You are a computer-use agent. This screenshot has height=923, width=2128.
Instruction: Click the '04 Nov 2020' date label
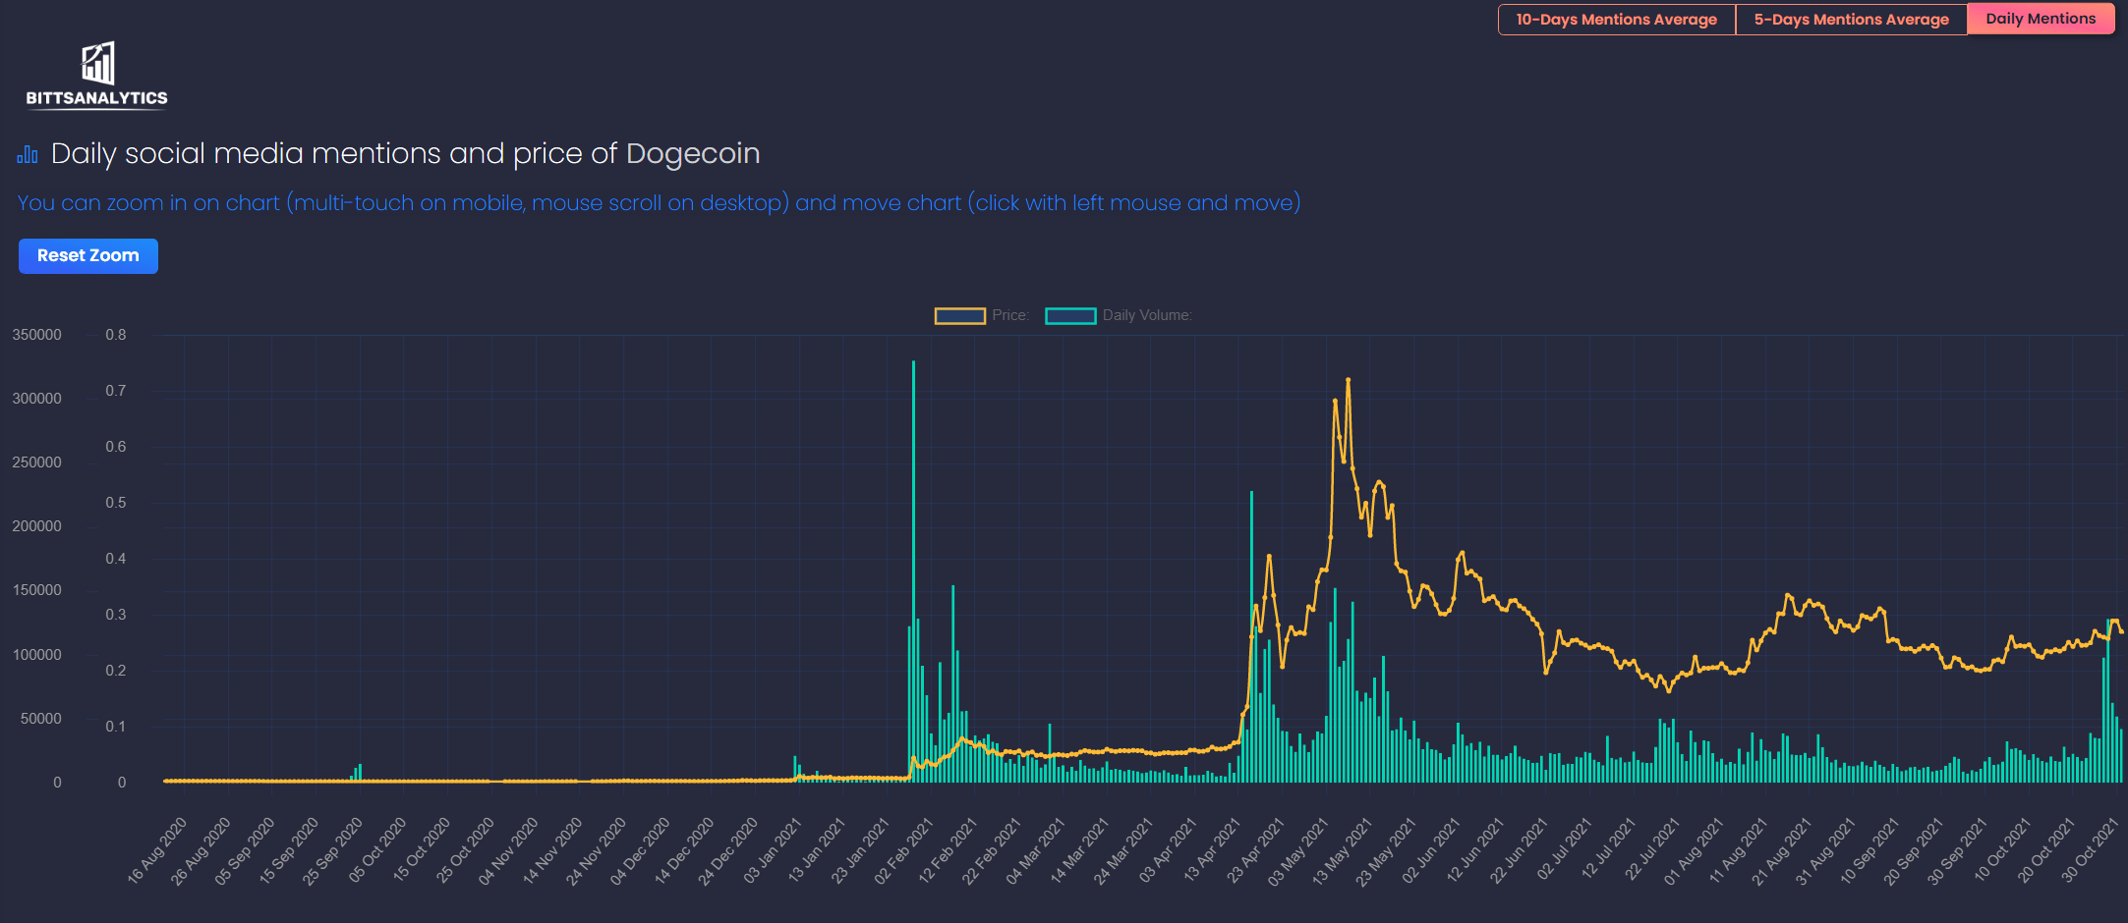click(x=508, y=850)
